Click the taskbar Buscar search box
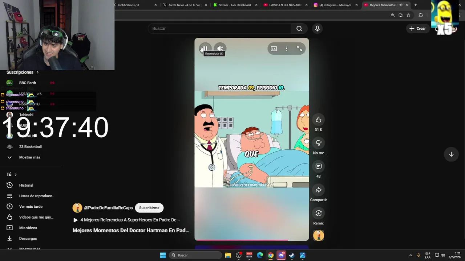Image resolution: width=465 pixels, height=261 pixels. tap(196, 255)
